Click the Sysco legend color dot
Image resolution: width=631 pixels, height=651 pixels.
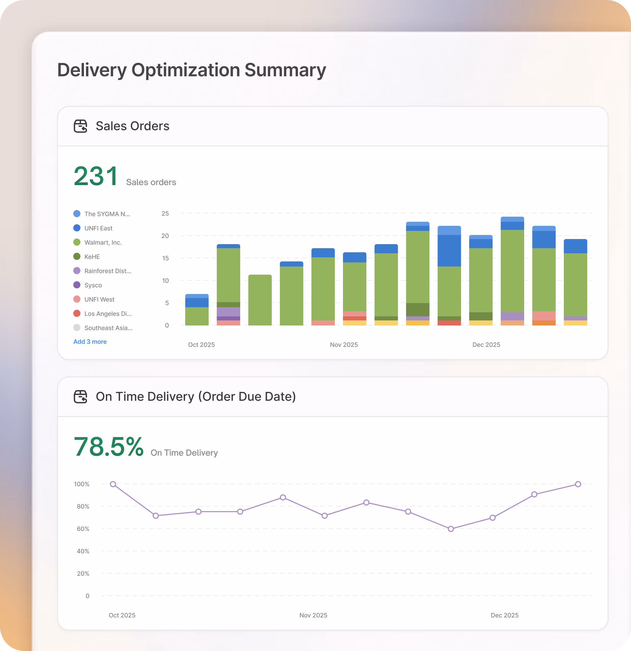77,285
